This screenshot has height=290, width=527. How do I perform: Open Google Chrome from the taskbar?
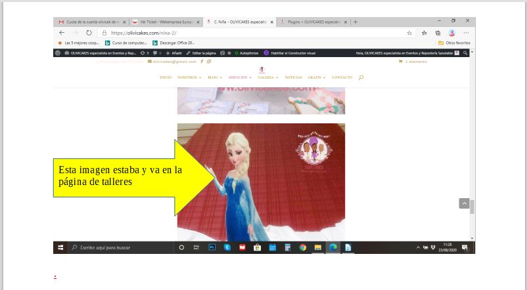(303, 247)
